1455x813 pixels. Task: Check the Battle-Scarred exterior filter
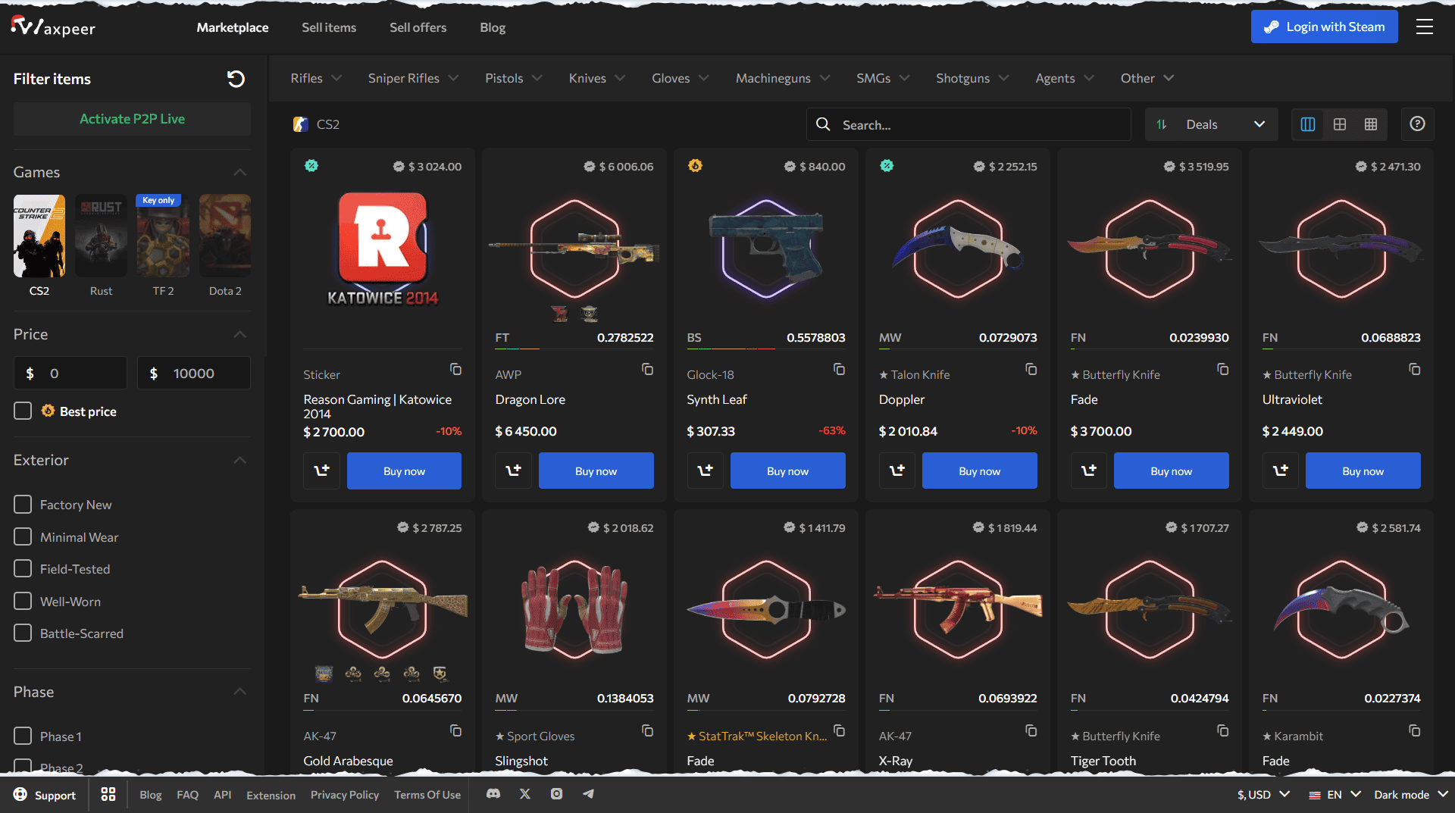pos(23,633)
